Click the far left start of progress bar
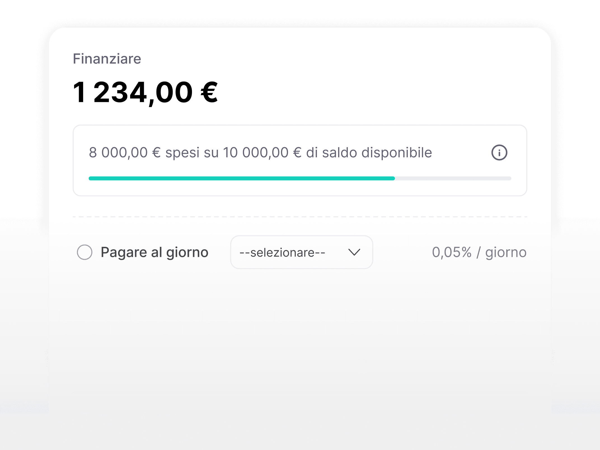Screen dimensions: 600x450 [x=90, y=178]
